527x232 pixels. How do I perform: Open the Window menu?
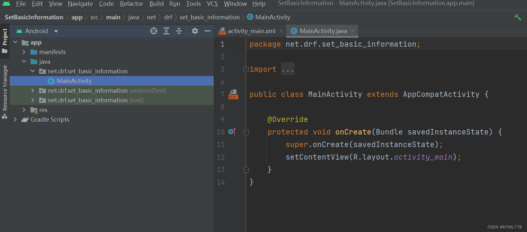[x=235, y=4]
